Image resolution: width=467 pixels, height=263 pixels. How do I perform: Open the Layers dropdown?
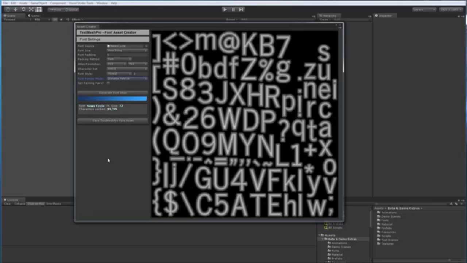424,9
